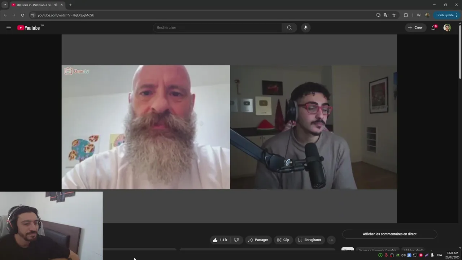Open a new browser tab
This screenshot has height=260, width=462.
(70, 5)
